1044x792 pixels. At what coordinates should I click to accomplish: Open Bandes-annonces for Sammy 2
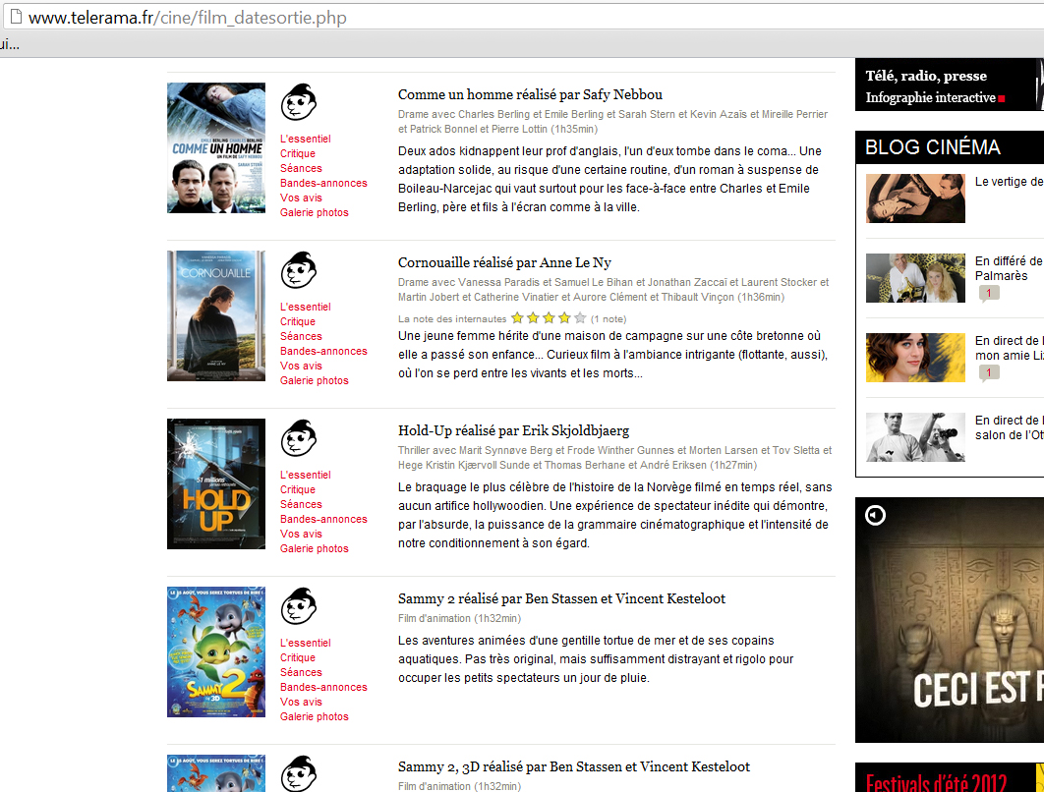323,687
